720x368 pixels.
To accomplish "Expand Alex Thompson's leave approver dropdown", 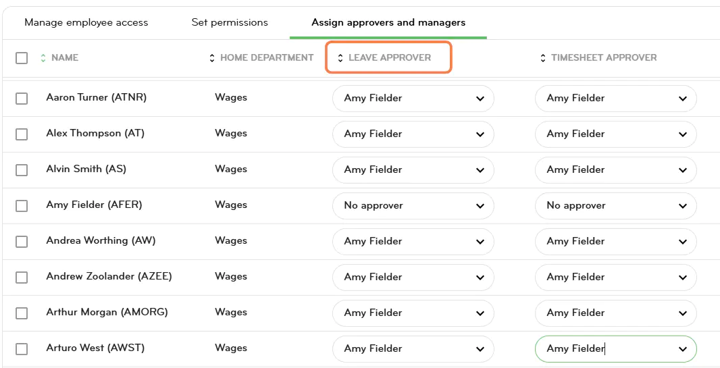I will (413, 134).
